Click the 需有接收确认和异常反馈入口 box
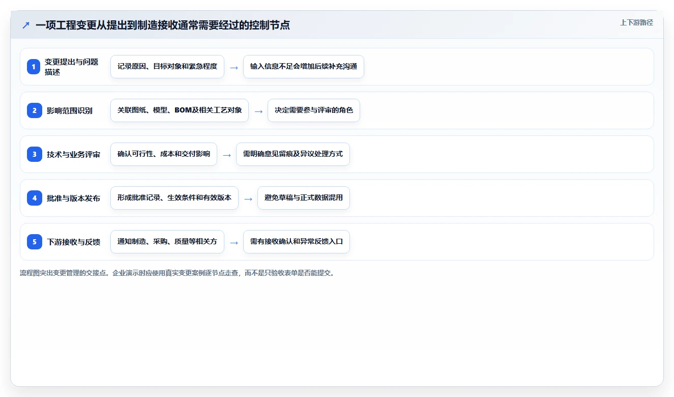674x397 pixels. (297, 242)
